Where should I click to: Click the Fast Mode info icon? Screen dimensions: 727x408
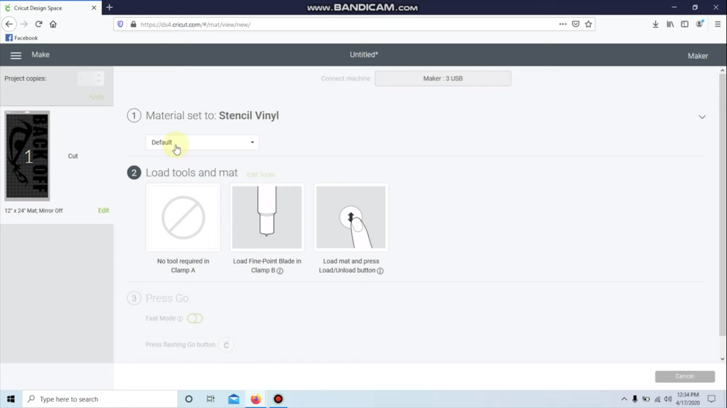[x=179, y=318]
